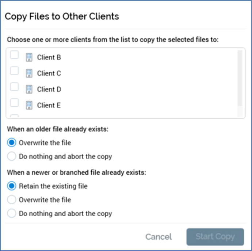Click the building icon next to Client B
The height and width of the screenshot is (251, 252).
click(29, 57)
